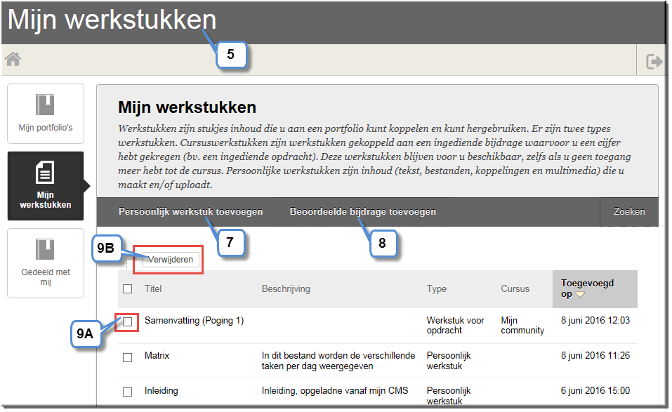Click the Zoeken button
Screen dimensions: 672x412
(629, 211)
